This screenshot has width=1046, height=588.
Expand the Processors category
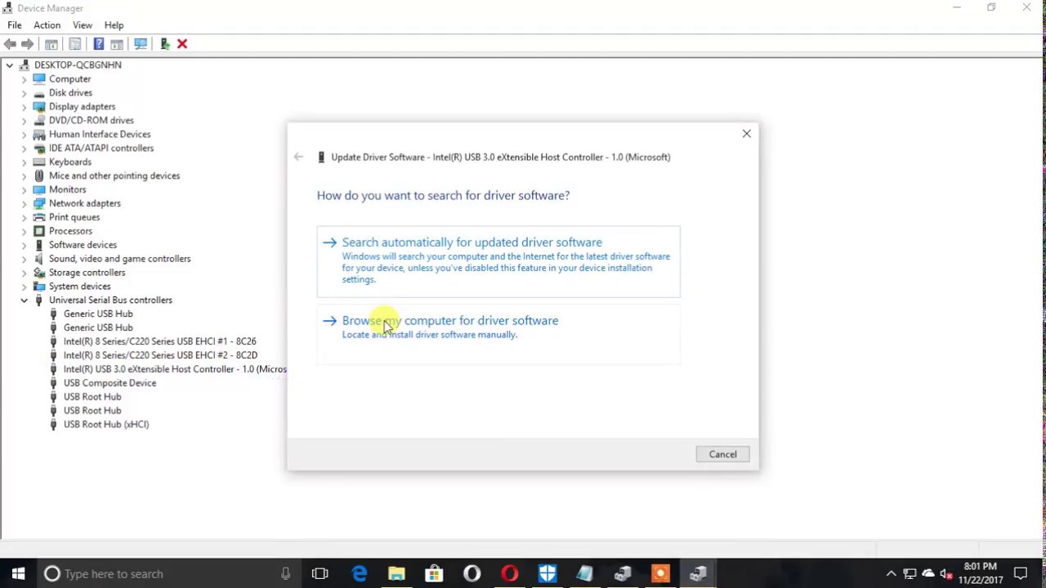pyautogui.click(x=24, y=231)
